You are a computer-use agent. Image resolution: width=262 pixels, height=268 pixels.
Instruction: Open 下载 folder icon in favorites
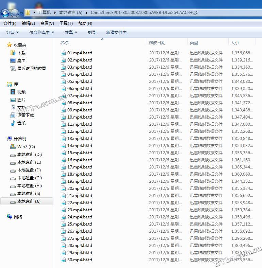coord(13,53)
